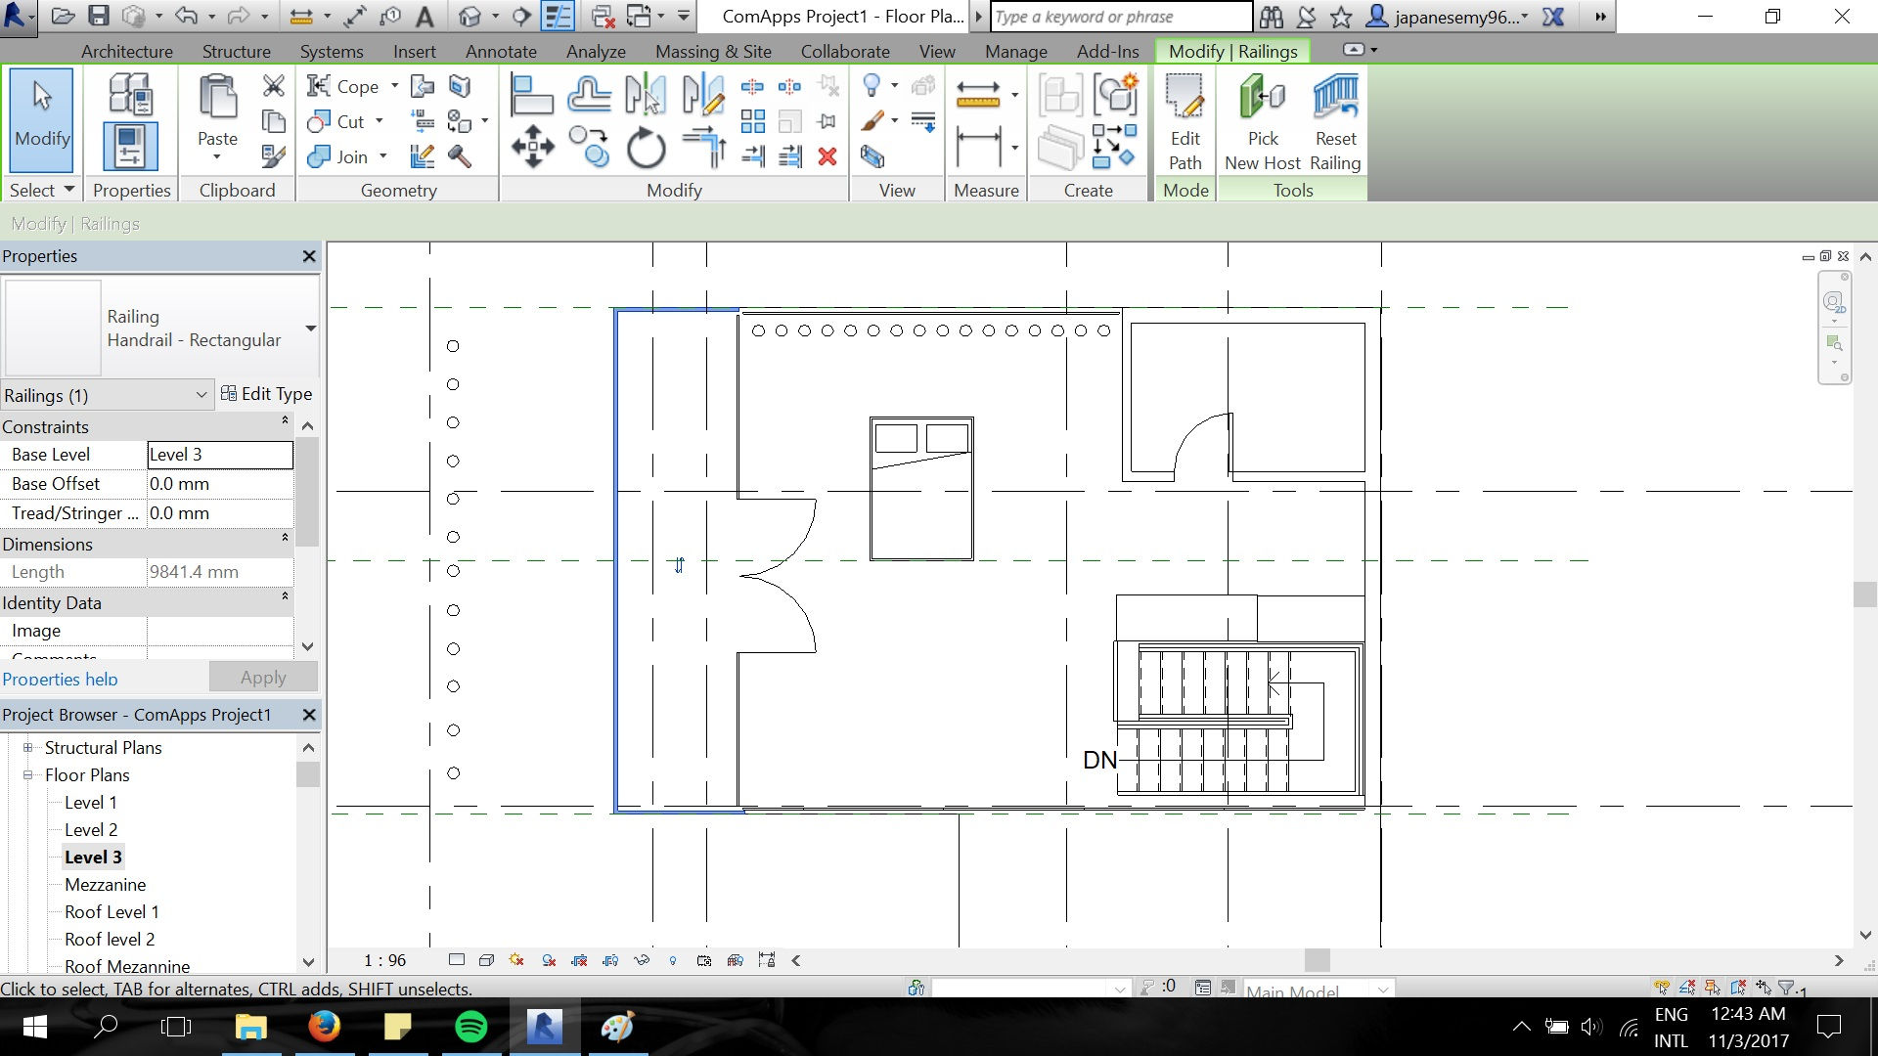The height and width of the screenshot is (1056, 1878).
Task: Open the railing type selector dropdown
Action: coord(310,329)
